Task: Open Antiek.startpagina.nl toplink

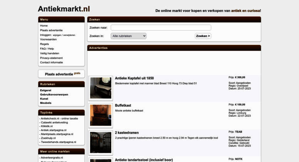Action: pyautogui.click(x=53, y=130)
